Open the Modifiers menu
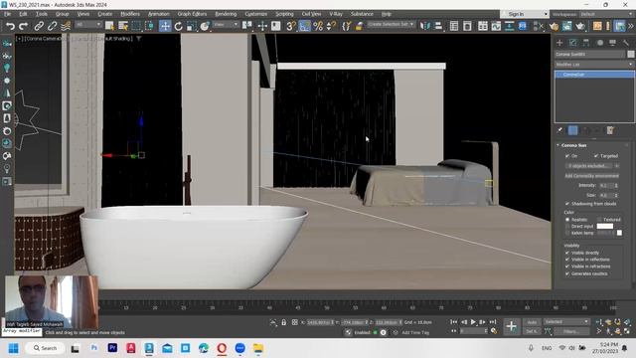This screenshot has height=358, width=636. (130, 14)
